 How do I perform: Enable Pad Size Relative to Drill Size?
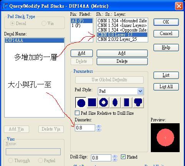pos(77,113)
